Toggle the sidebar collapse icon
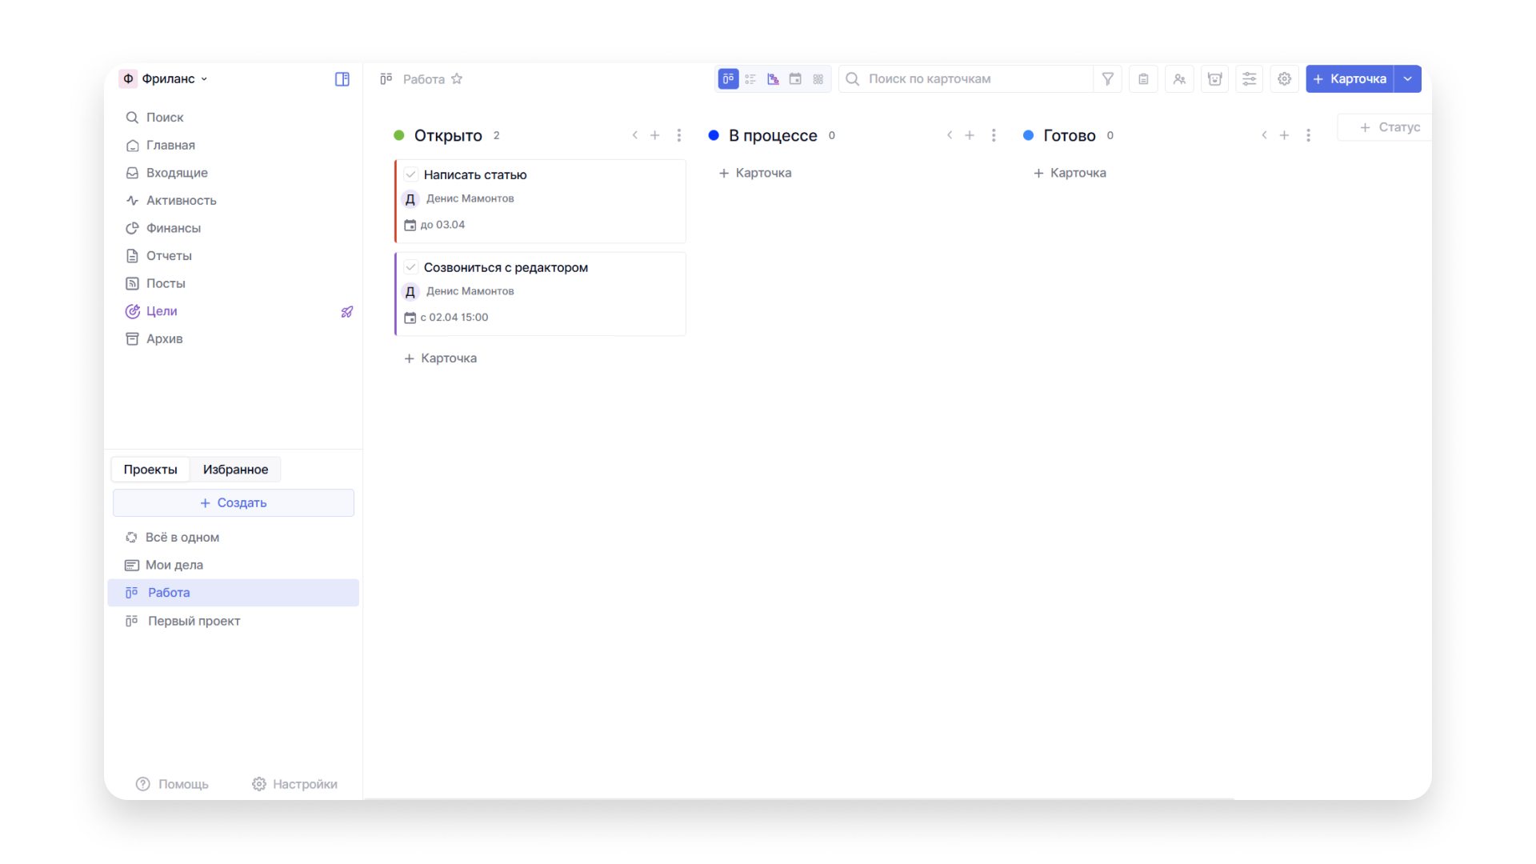The height and width of the screenshot is (864, 1536). [x=342, y=78]
